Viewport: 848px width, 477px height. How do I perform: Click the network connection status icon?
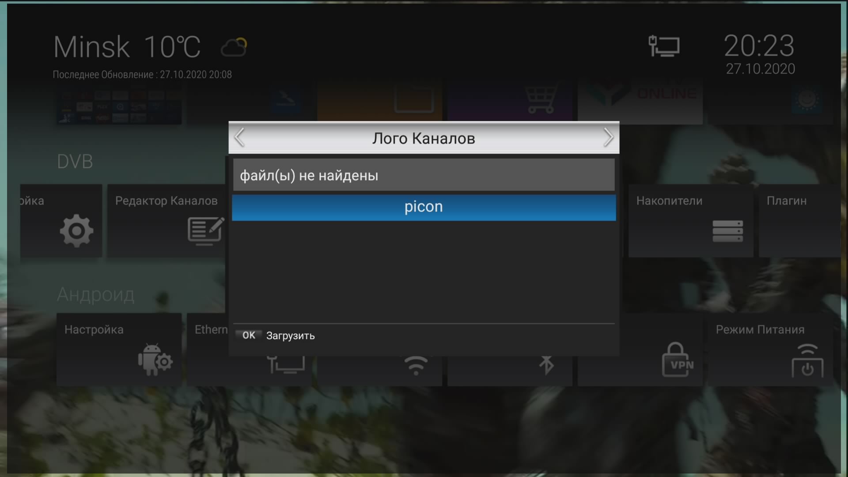664,46
